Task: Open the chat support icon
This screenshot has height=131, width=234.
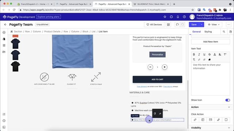Action: click(171, 17)
